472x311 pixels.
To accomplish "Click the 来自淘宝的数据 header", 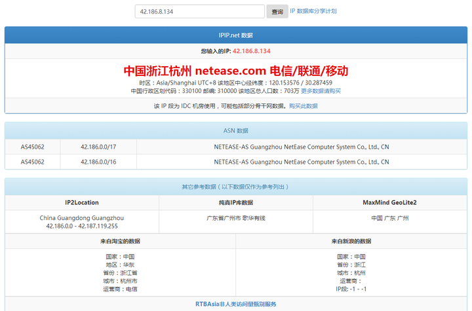I will click(x=121, y=241).
